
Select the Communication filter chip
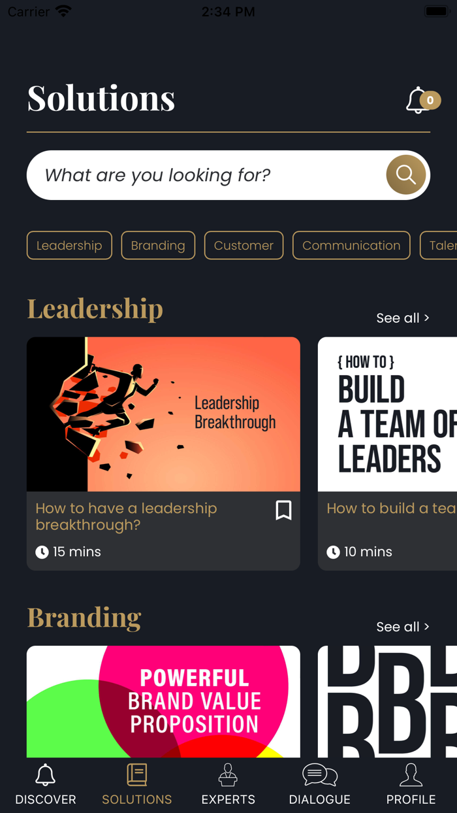point(351,245)
